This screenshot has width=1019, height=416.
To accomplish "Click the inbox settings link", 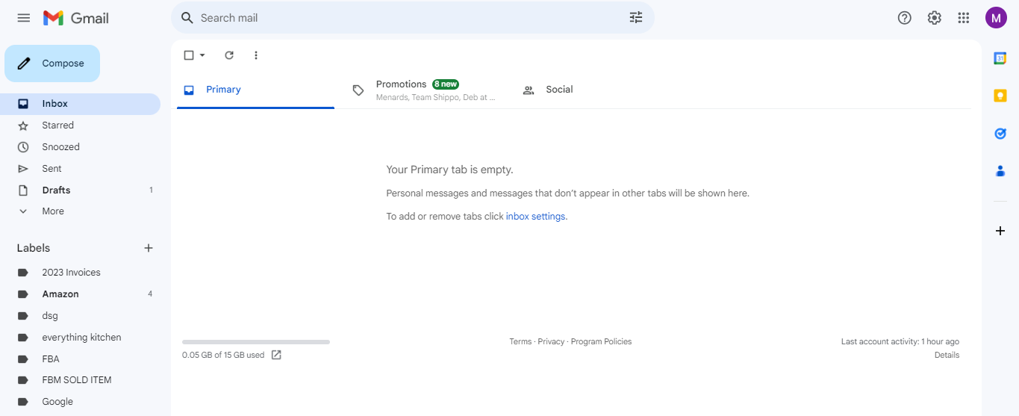I will [x=536, y=217].
